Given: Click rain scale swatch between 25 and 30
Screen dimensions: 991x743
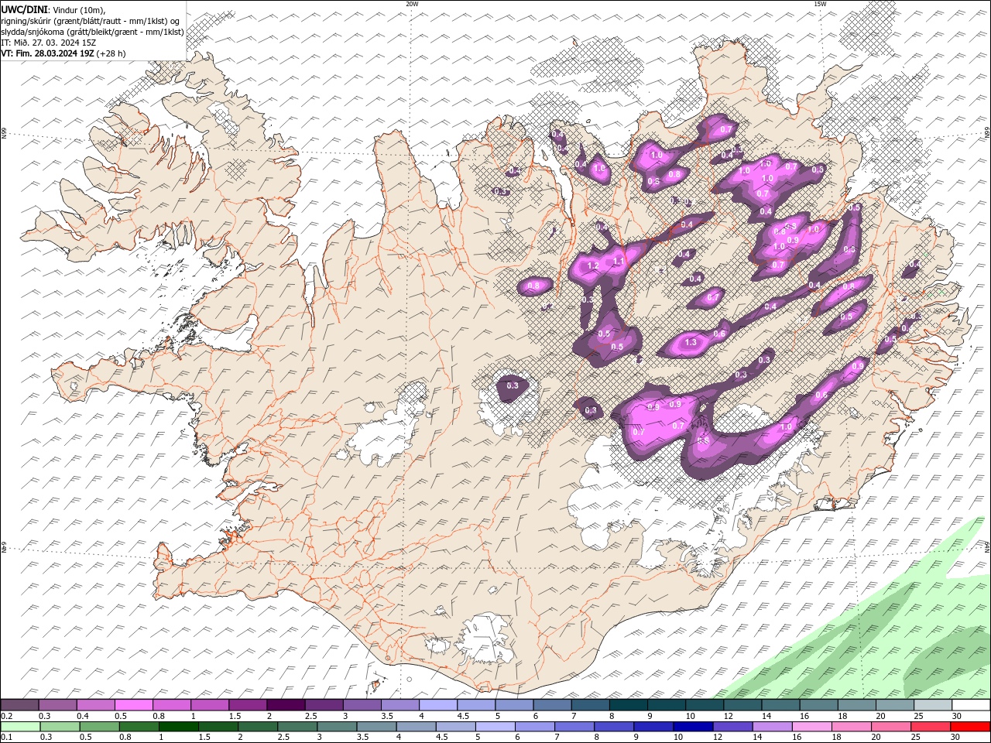Looking at the screenshot, I should coord(931,727).
